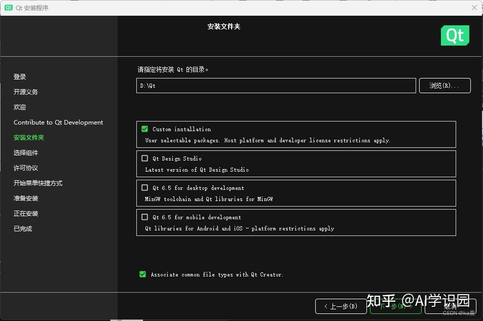The width and height of the screenshot is (483, 321).
Task: Enable the Qt Design Studio package
Action: click(144, 158)
